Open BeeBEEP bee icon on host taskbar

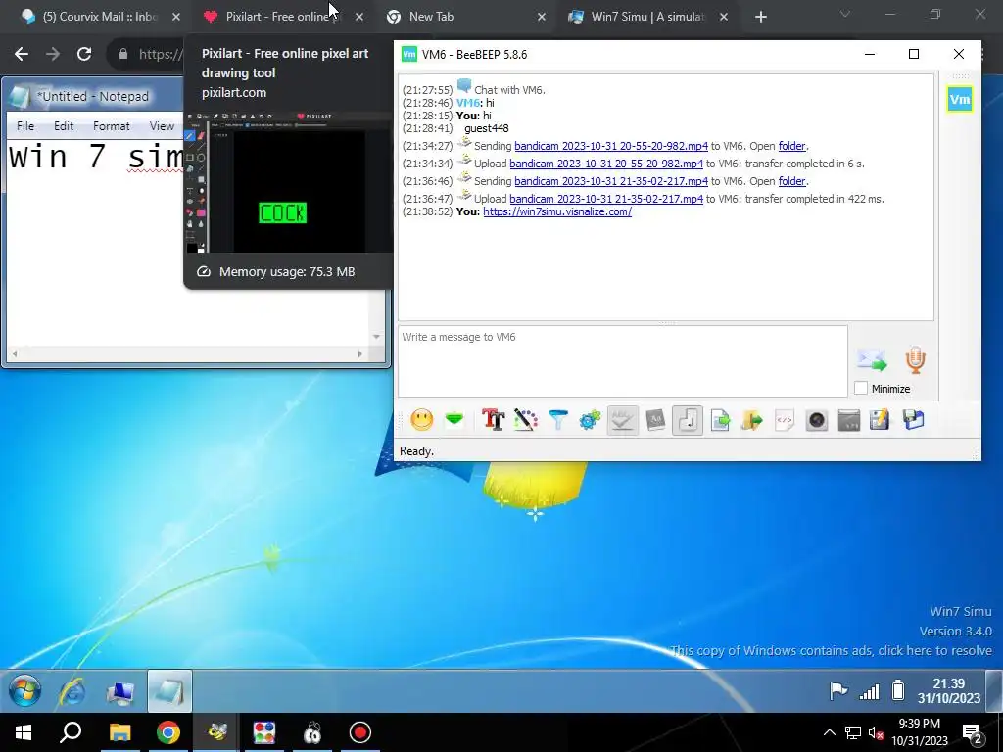(216, 732)
